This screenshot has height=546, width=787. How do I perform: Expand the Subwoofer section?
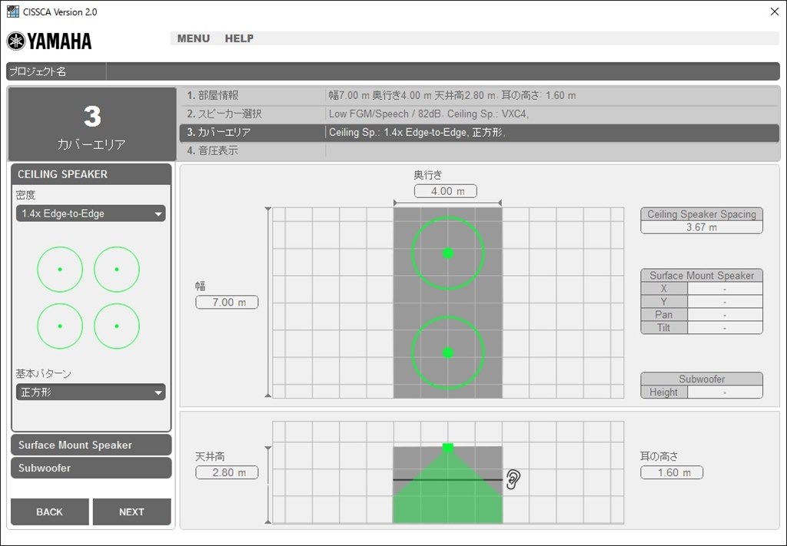tap(91, 468)
